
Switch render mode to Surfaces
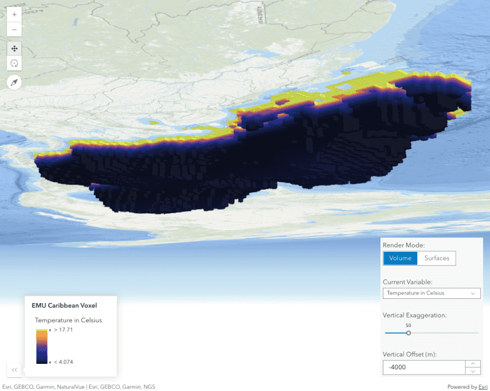point(436,258)
